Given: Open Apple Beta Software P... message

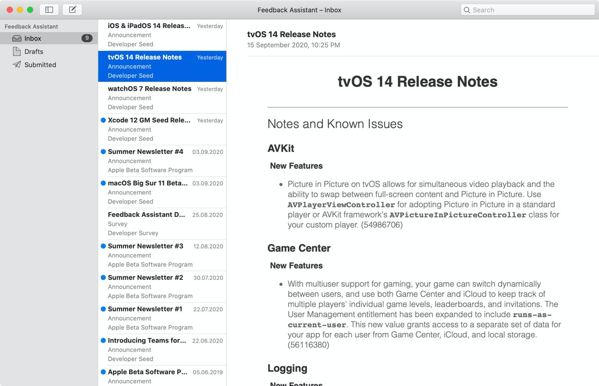Looking at the screenshot, I should (x=162, y=376).
